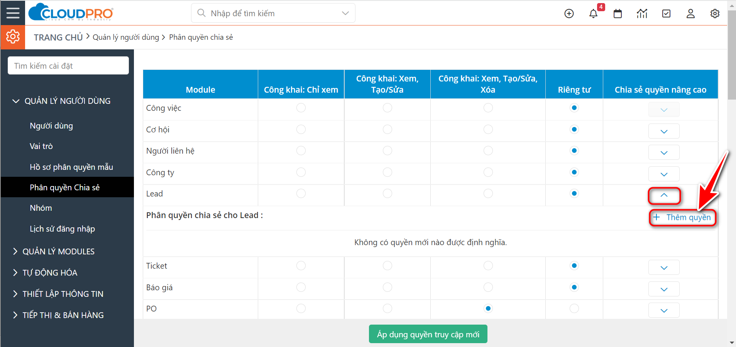Click Không có quyền mới nào message
Screen dimensions: 736x347
pyautogui.click(x=430, y=242)
